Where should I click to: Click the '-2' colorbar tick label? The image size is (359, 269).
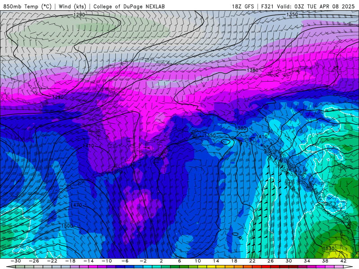(x=143, y=261)
